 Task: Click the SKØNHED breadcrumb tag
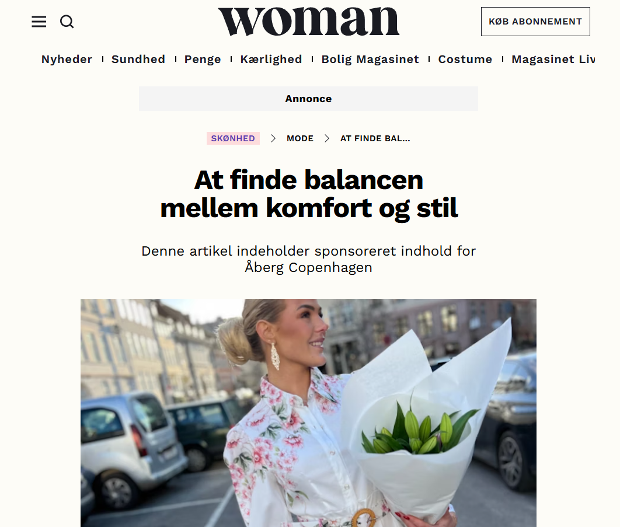233,138
